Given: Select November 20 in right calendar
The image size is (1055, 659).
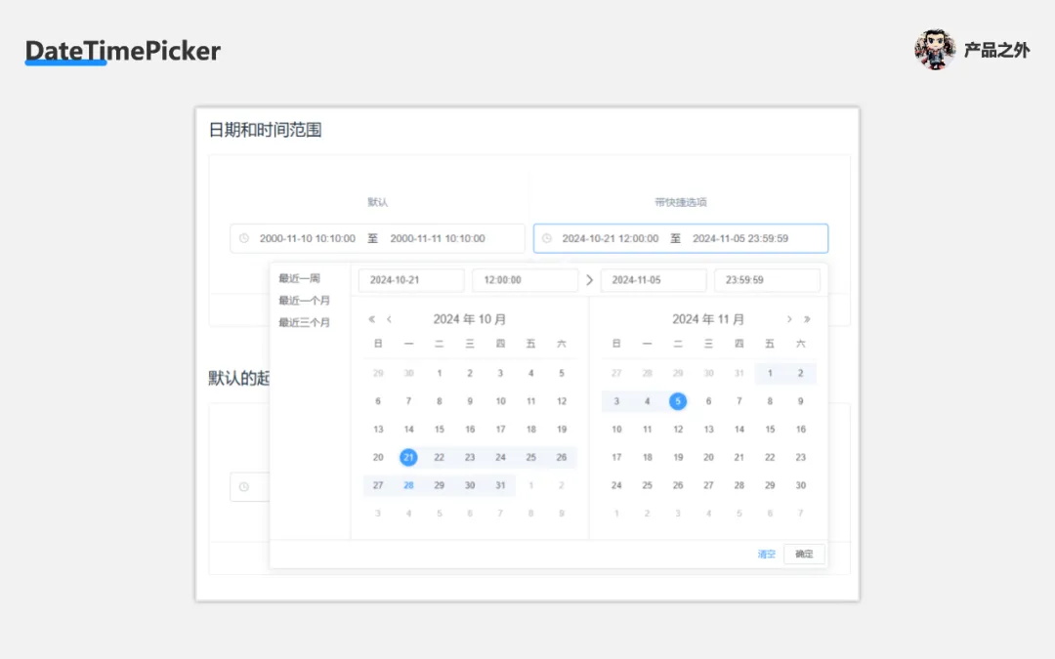Looking at the screenshot, I should tap(708, 457).
